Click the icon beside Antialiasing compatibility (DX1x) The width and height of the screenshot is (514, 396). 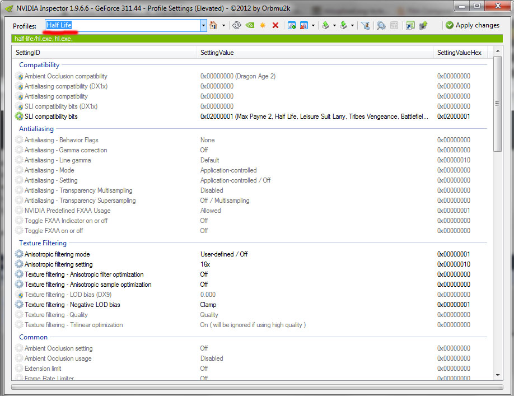[20, 86]
